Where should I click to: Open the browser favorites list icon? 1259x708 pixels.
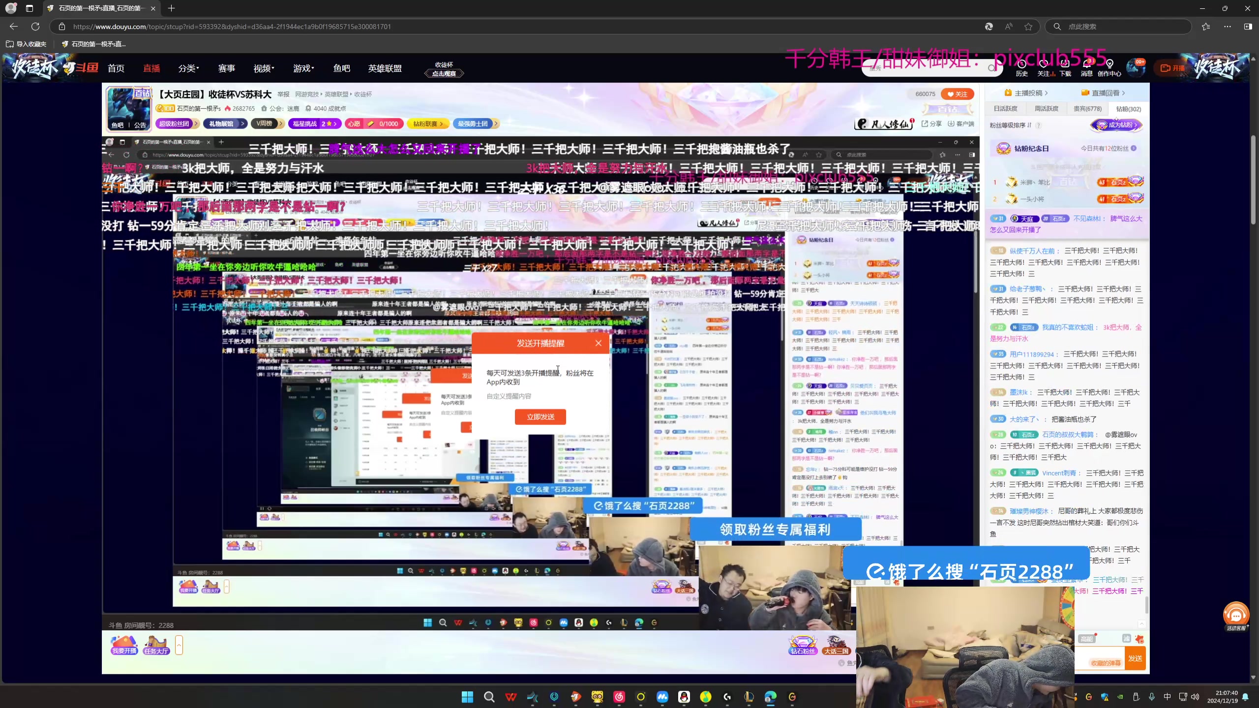tap(1206, 27)
